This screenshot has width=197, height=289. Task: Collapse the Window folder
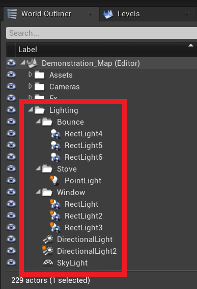tap(38, 191)
